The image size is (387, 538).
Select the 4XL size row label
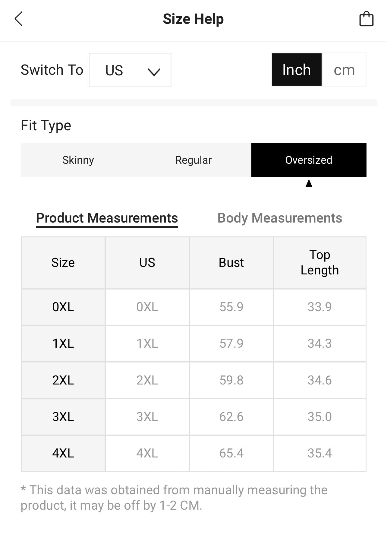[x=63, y=453]
